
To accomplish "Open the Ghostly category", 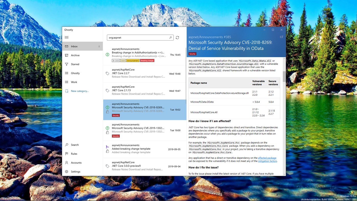I will point(82,73).
